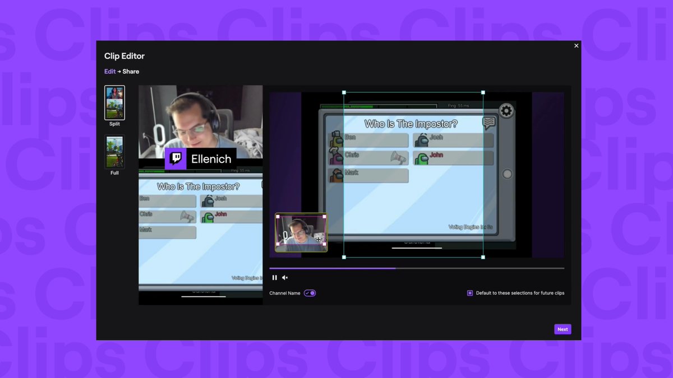Click the green crewmate icon beside John in the editor video

pyautogui.click(x=421, y=158)
